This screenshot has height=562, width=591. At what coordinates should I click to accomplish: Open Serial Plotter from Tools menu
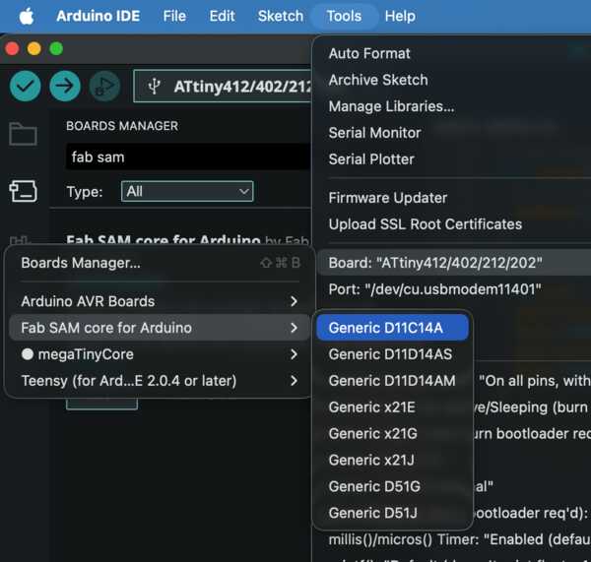(371, 159)
